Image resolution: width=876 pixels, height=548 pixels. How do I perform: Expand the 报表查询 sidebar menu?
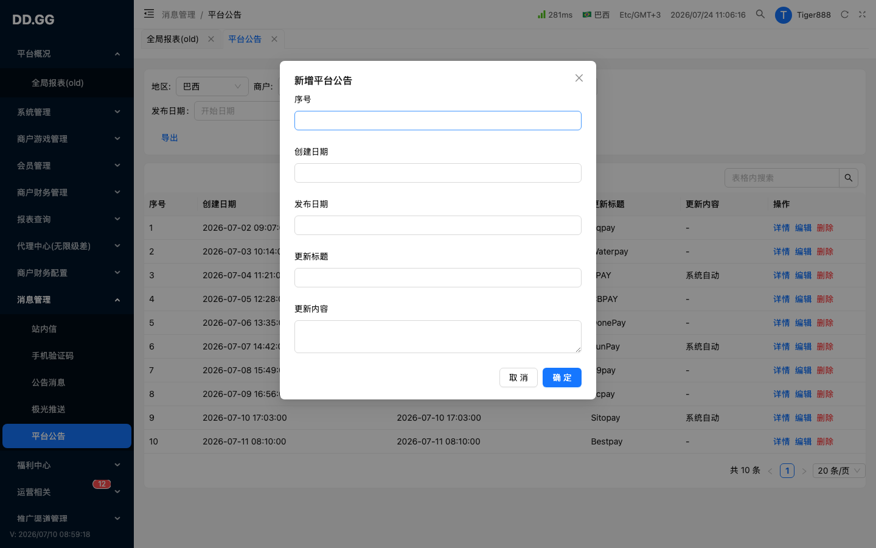[x=67, y=219]
